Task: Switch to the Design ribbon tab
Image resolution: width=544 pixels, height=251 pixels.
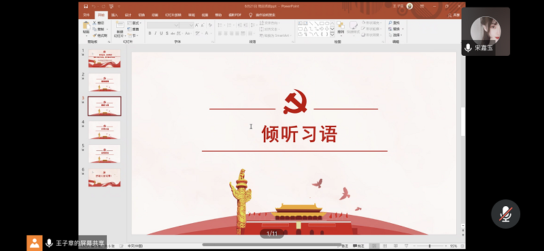Action: pos(128,15)
